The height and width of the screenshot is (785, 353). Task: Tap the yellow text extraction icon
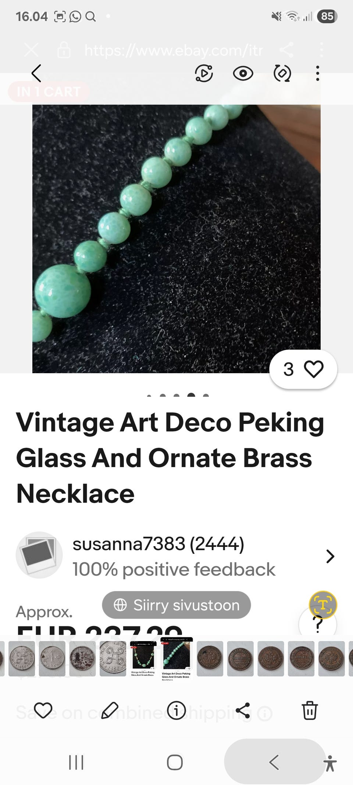323,604
